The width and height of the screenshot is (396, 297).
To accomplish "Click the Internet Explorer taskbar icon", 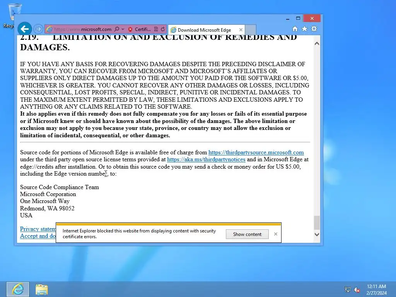I will pyautogui.click(x=18, y=289).
